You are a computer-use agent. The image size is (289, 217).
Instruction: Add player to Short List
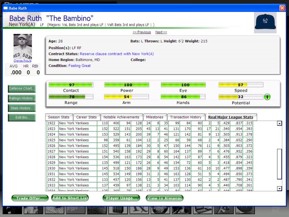coord(70,198)
